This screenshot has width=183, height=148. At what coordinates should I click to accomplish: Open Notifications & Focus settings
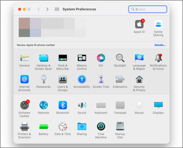click(x=158, y=58)
